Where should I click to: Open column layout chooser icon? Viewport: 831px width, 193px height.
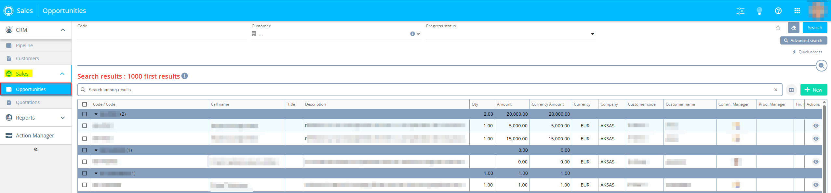791,90
